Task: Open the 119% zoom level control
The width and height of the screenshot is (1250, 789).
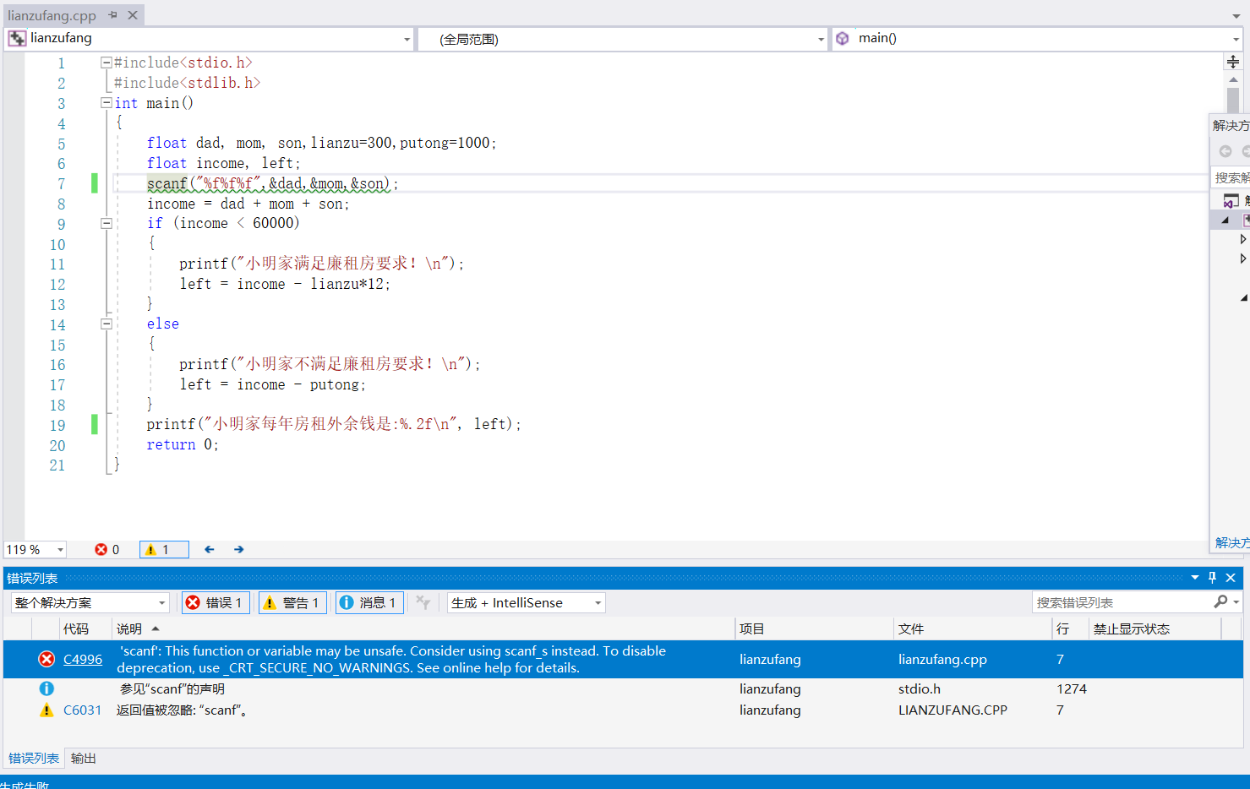Action: click(x=34, y=549)
